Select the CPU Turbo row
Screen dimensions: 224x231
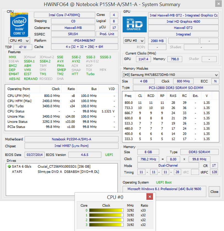pyautogui.click(x=61, y=106)
